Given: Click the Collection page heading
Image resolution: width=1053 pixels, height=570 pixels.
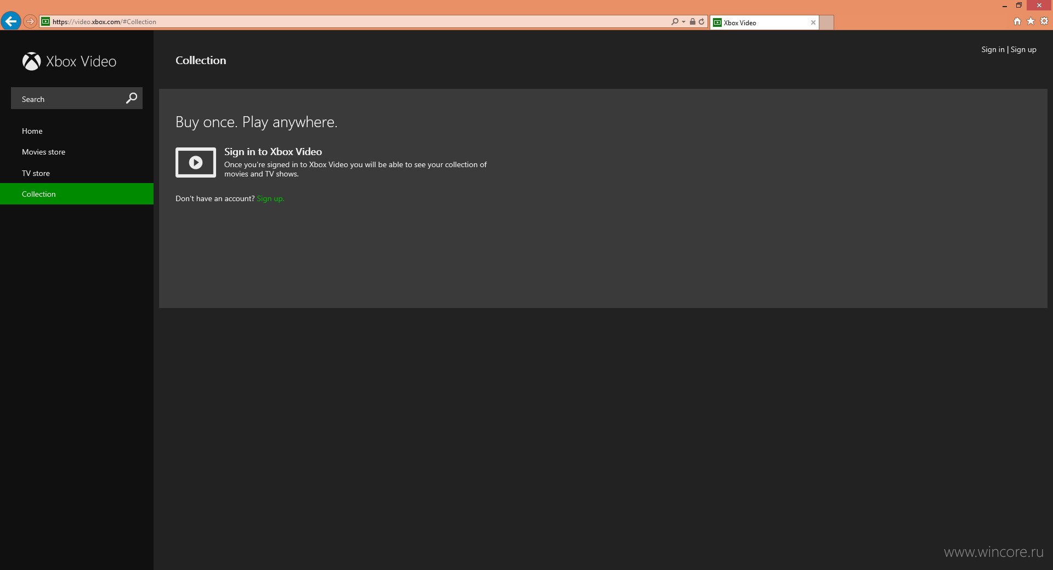Looking at the screenshot, I should pos(201,60).
